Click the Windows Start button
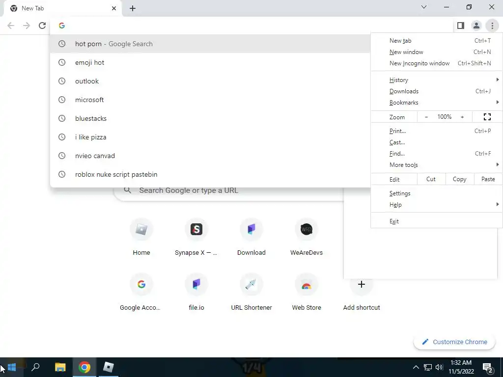 (12, 367)
